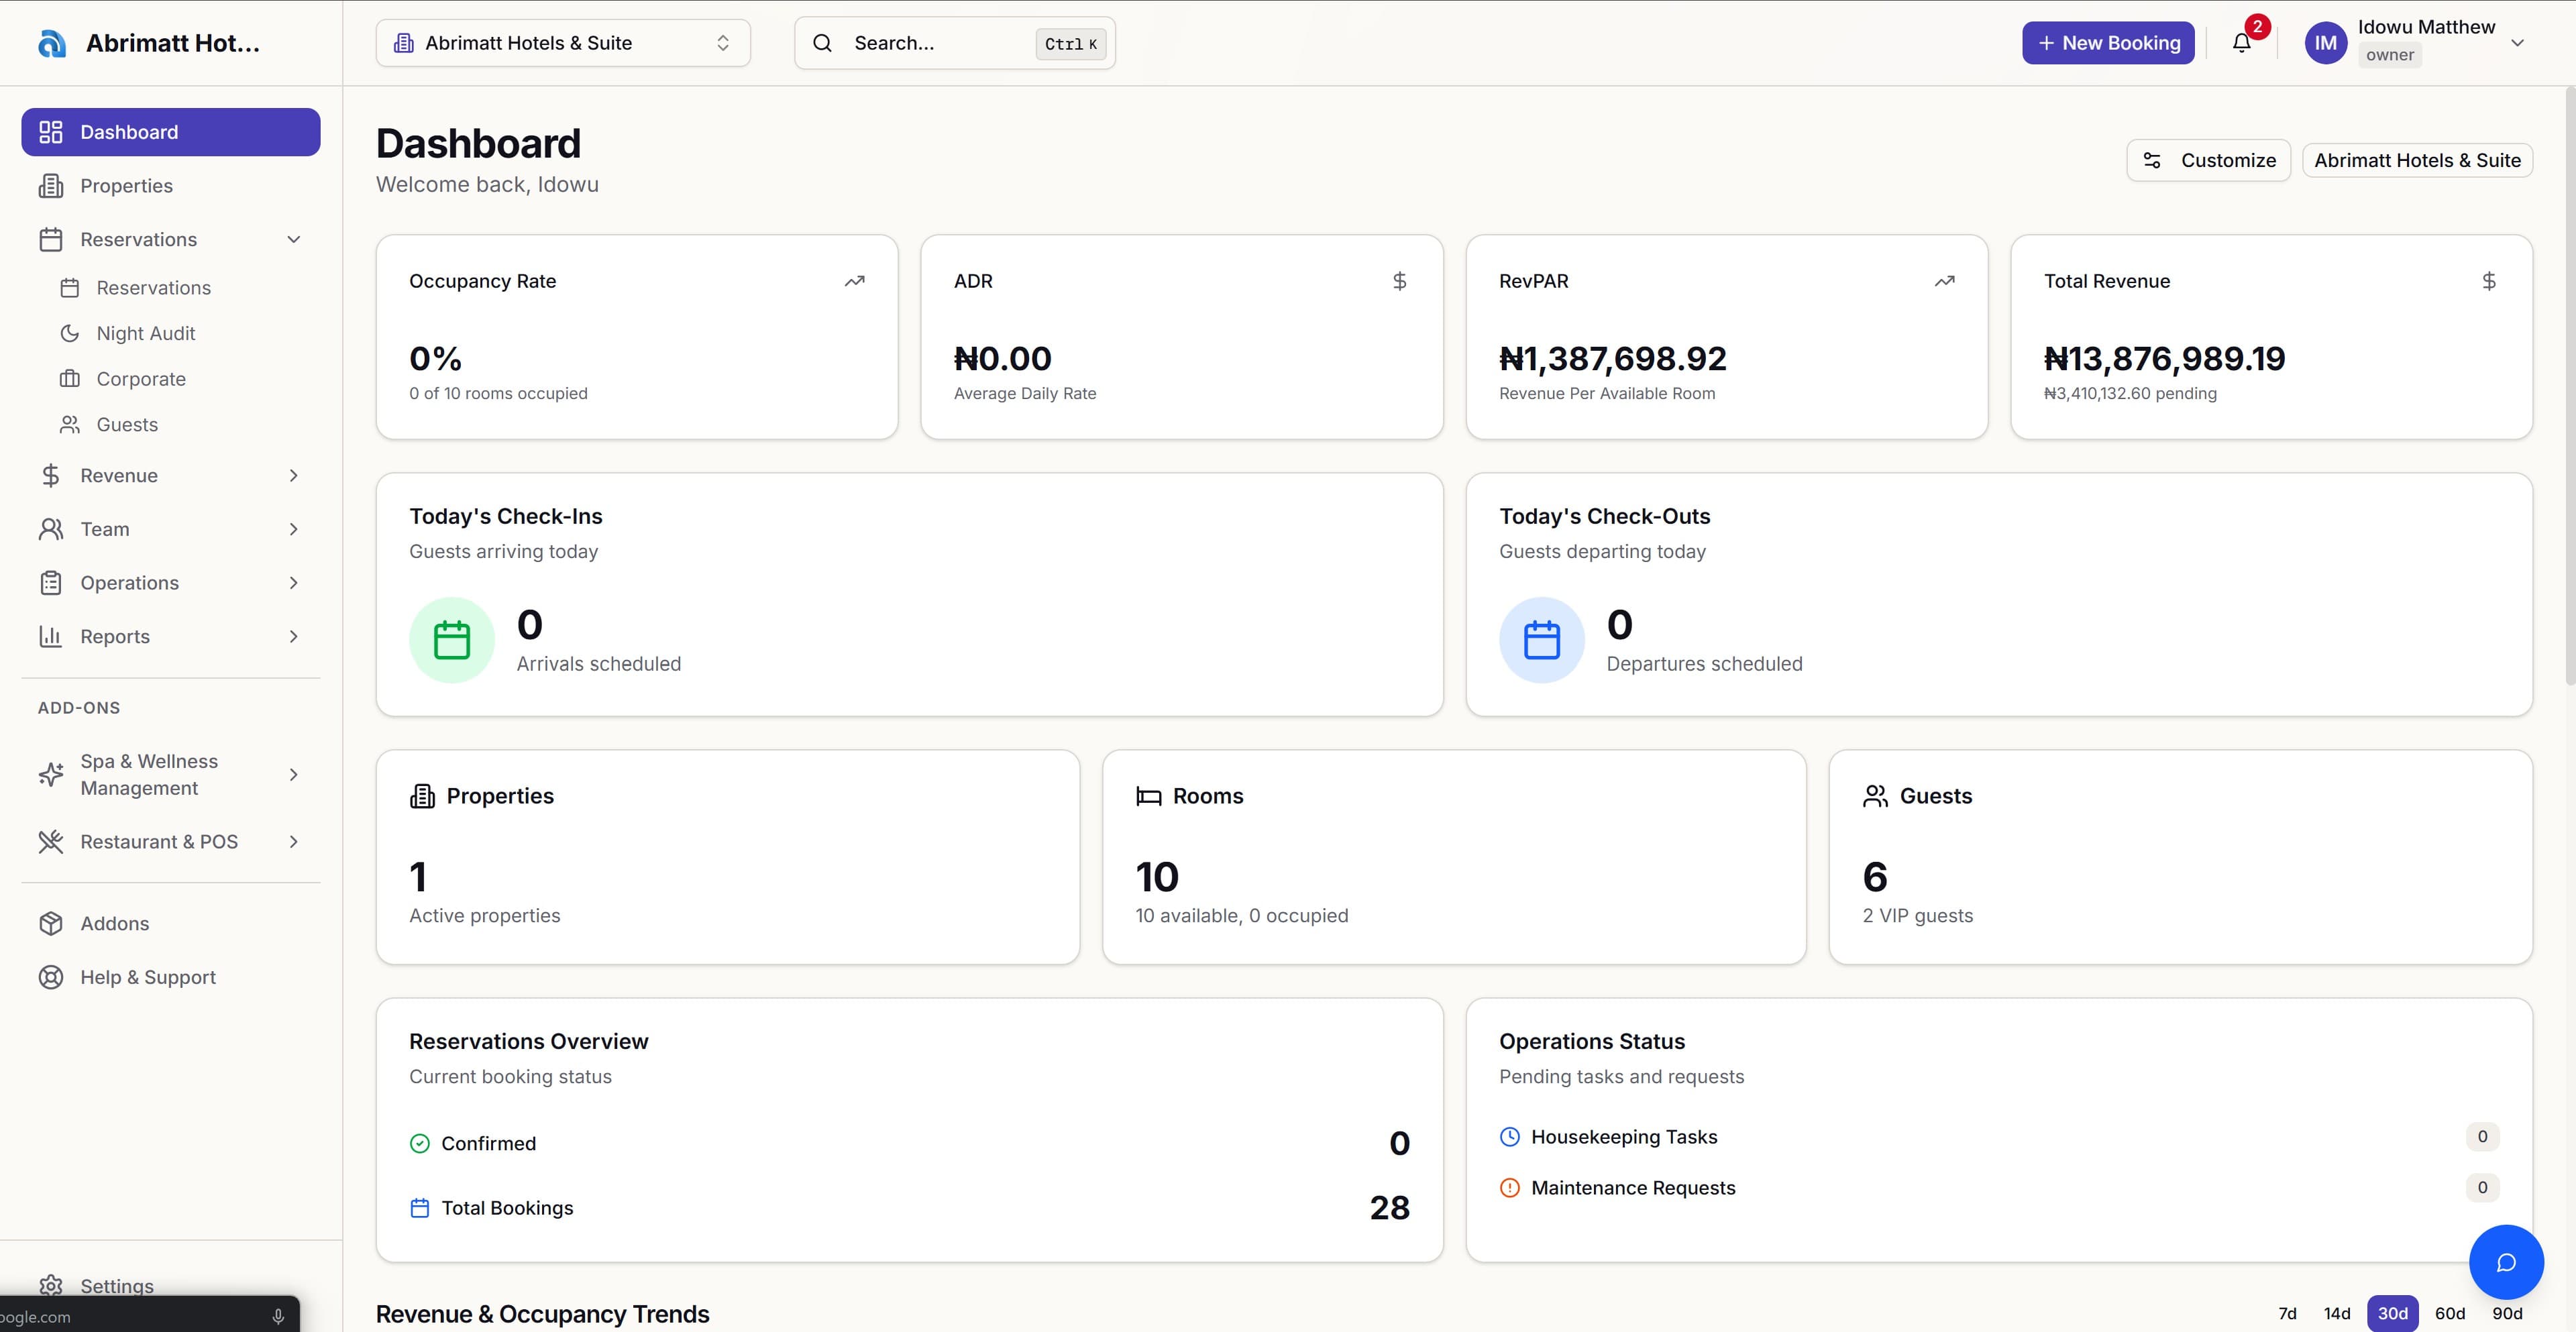Open Properties in the sidebar
Image resolution: width=2576 pixels, height=1332 pixels.
171,186
